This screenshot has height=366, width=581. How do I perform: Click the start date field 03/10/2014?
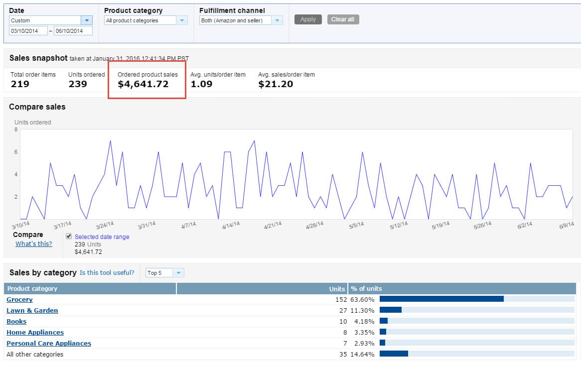click(28, 31)
